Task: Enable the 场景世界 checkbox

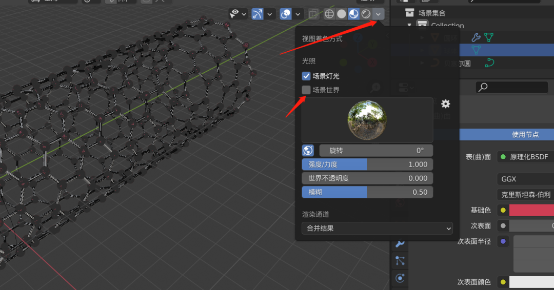Action: tap(306, 90)
